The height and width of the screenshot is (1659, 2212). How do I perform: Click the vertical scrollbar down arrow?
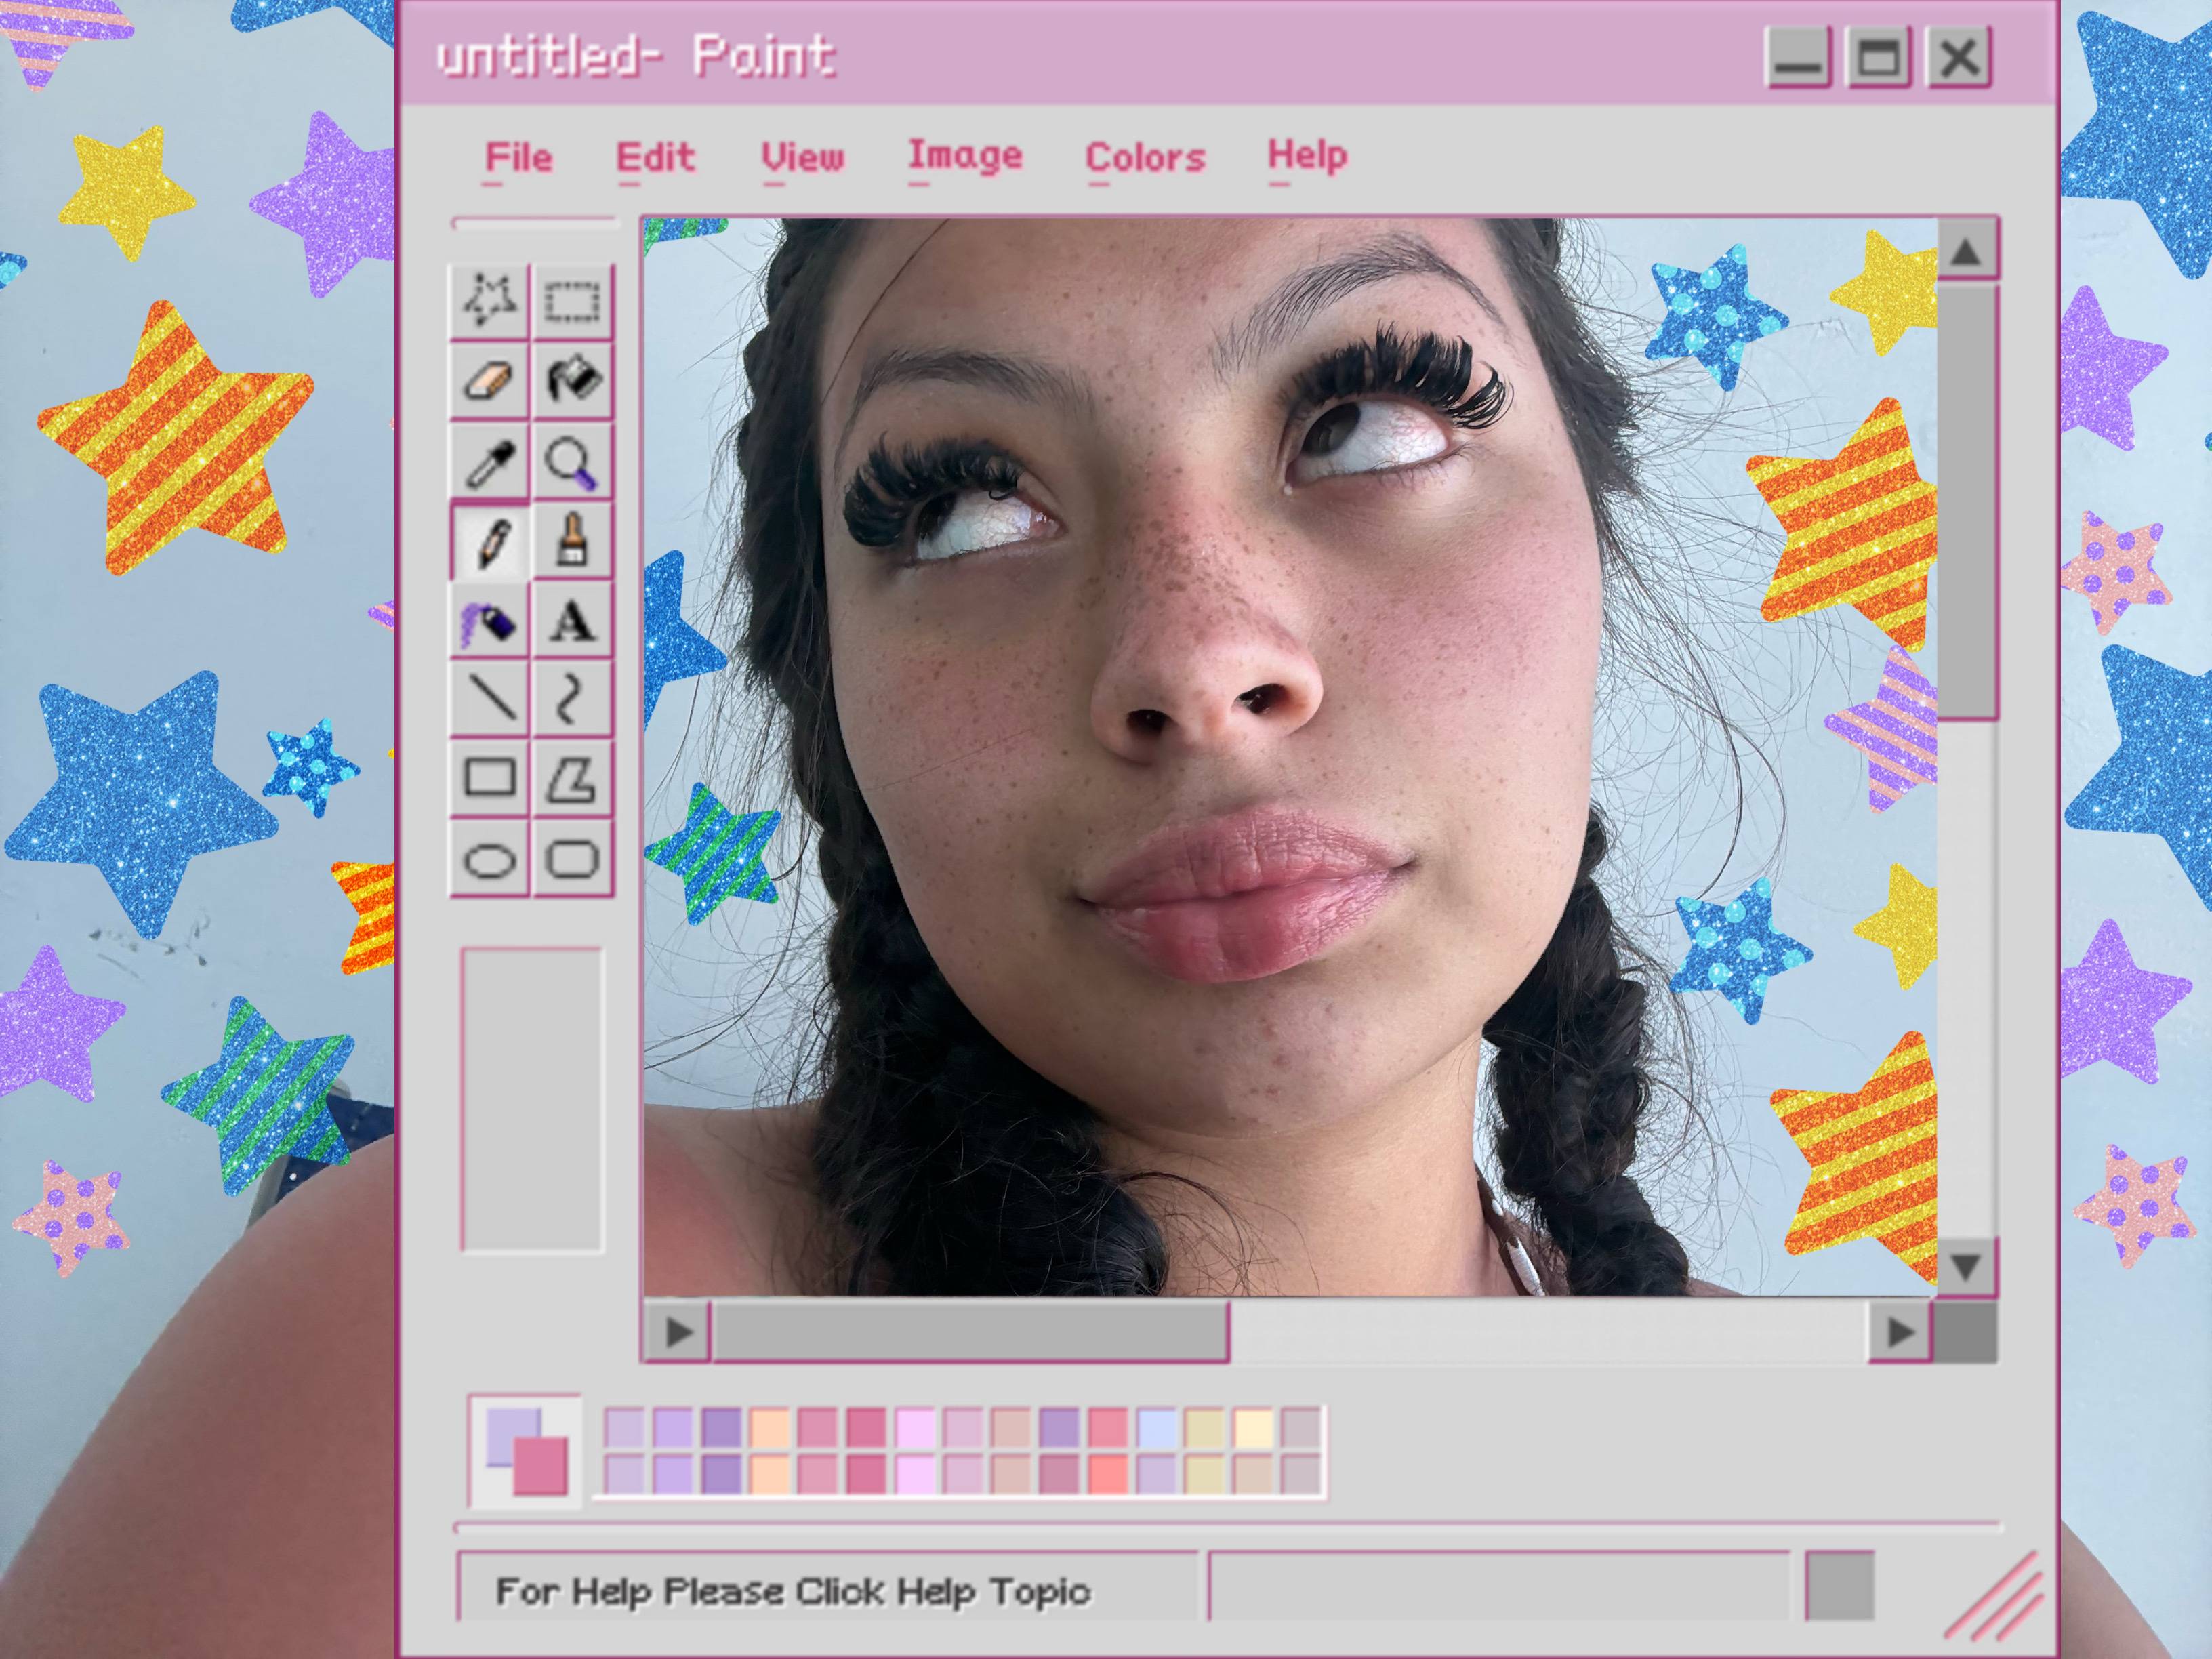[x=1967, y=1268]
